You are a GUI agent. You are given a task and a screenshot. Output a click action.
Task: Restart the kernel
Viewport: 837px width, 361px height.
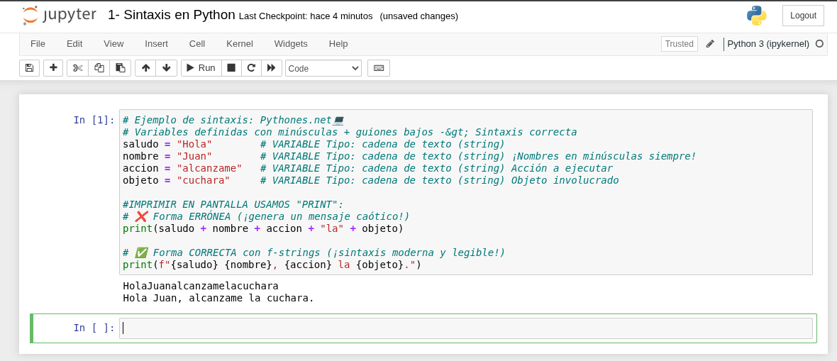[251, 68]
